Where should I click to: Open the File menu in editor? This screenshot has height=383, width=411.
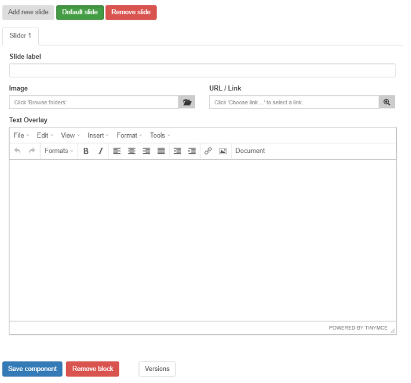pos(21,135)
